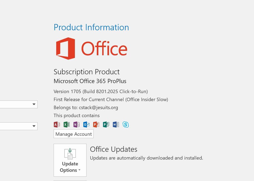Expand the Update Options menu button
The width and height of the screenshot is (254, 181).
pyautogui.click(x=70, y=160)
